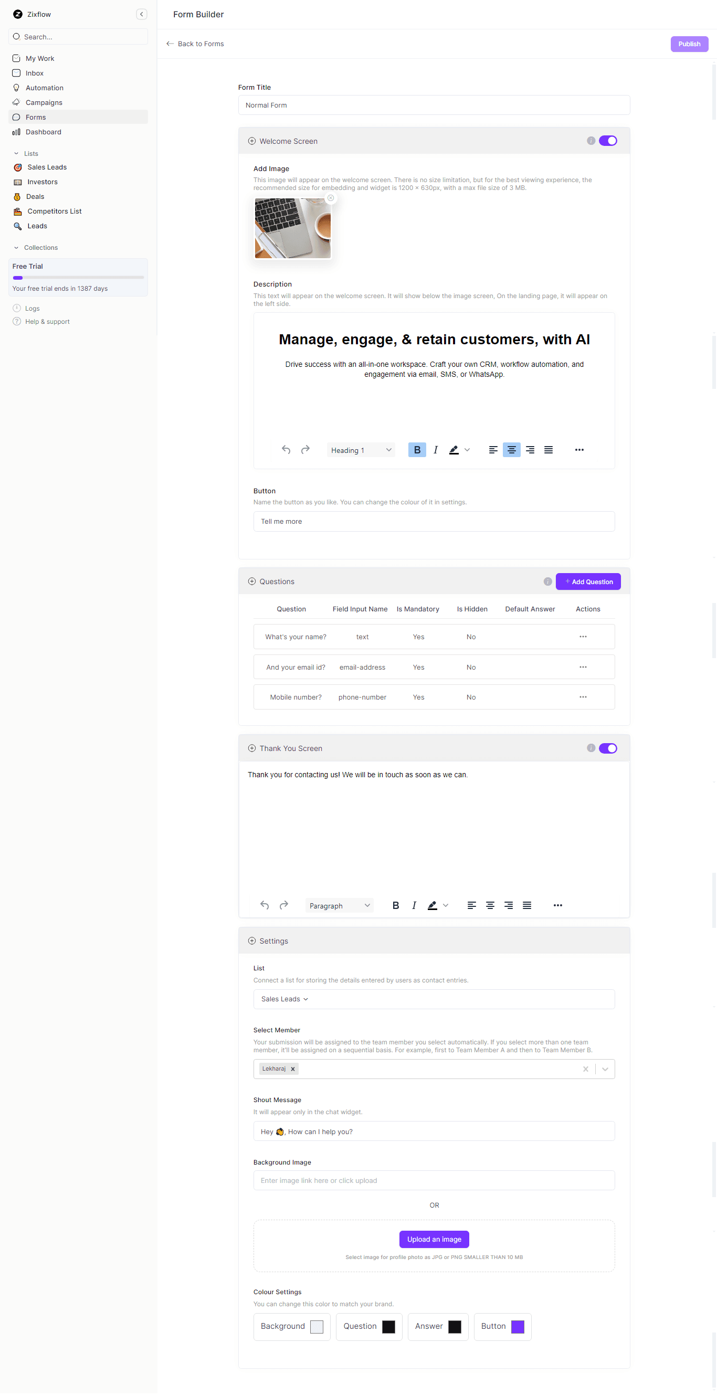Remove the Lekharaj member tag
Image resolution: width=717 pixels, height=1396 pixels.
click(x=293, y=1069)
